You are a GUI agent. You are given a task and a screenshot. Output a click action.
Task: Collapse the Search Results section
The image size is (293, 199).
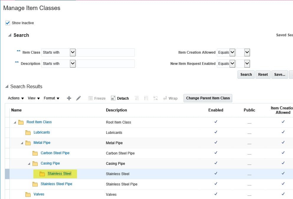tap(7, 86)
